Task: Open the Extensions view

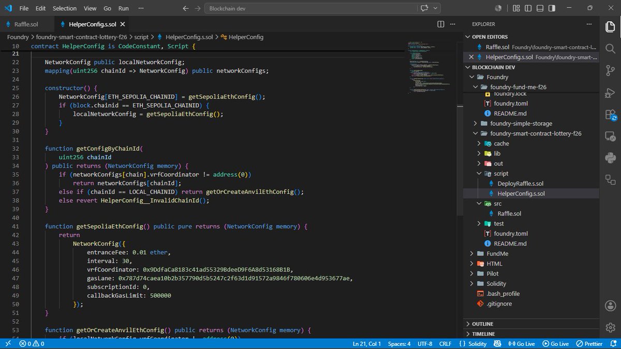Action: click(x=610, y=114)
